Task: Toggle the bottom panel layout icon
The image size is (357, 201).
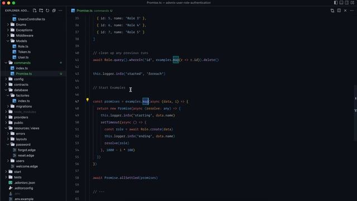Action: click(x=341, y=3)
